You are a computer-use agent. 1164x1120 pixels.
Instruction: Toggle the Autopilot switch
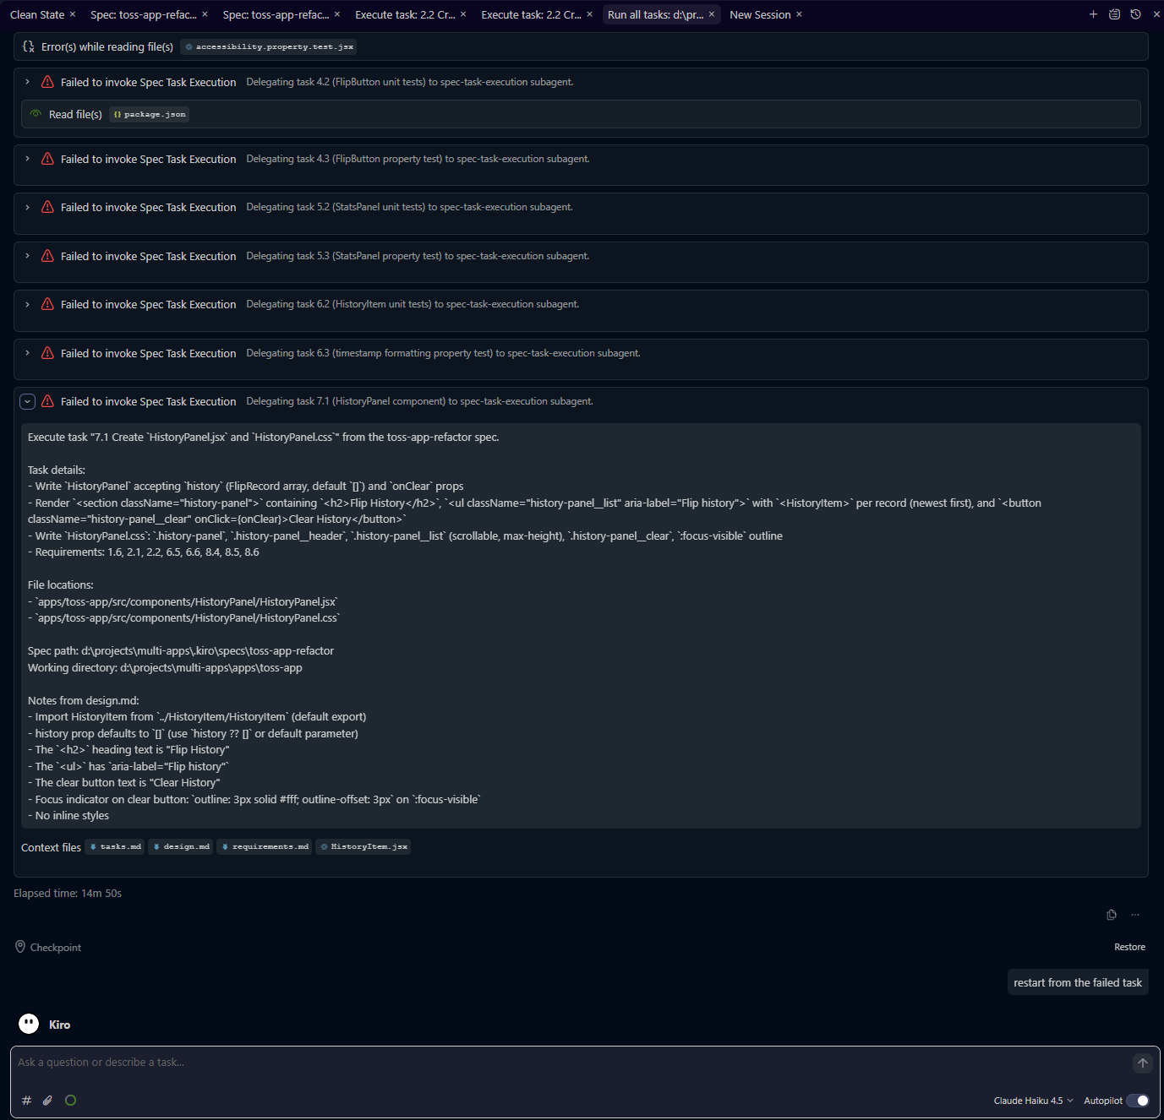1138,1101
